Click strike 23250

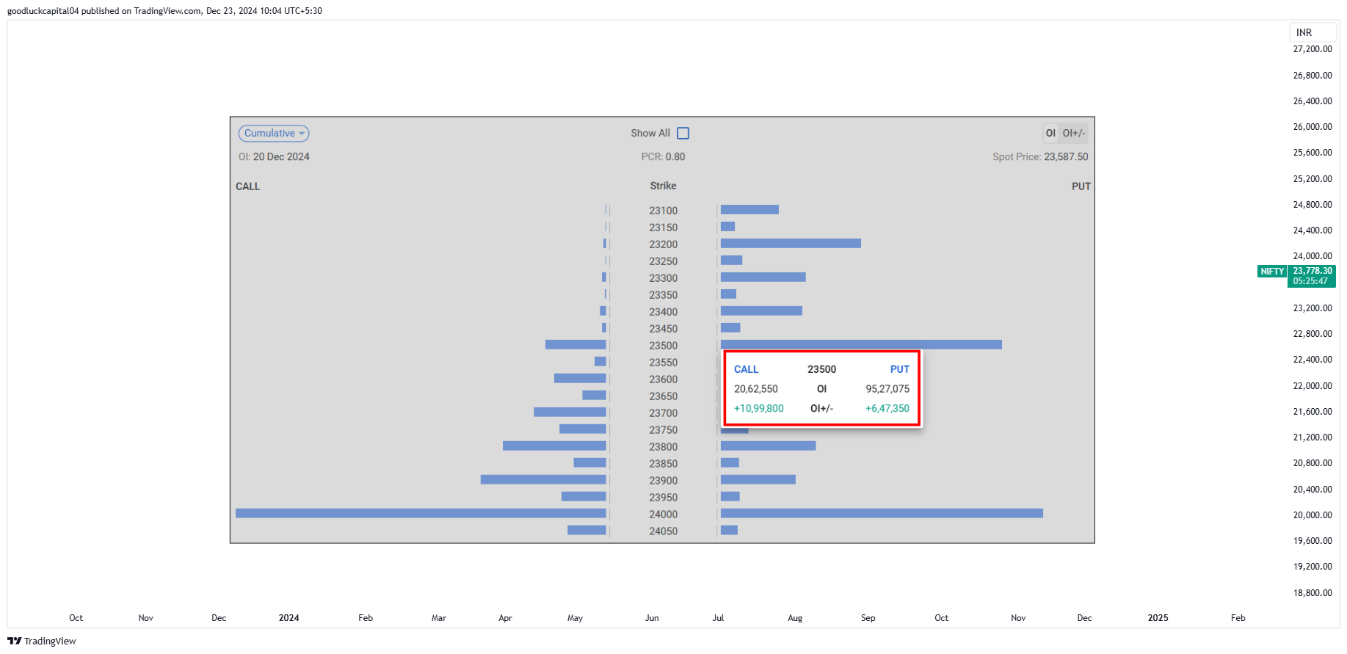pos(663,261)
